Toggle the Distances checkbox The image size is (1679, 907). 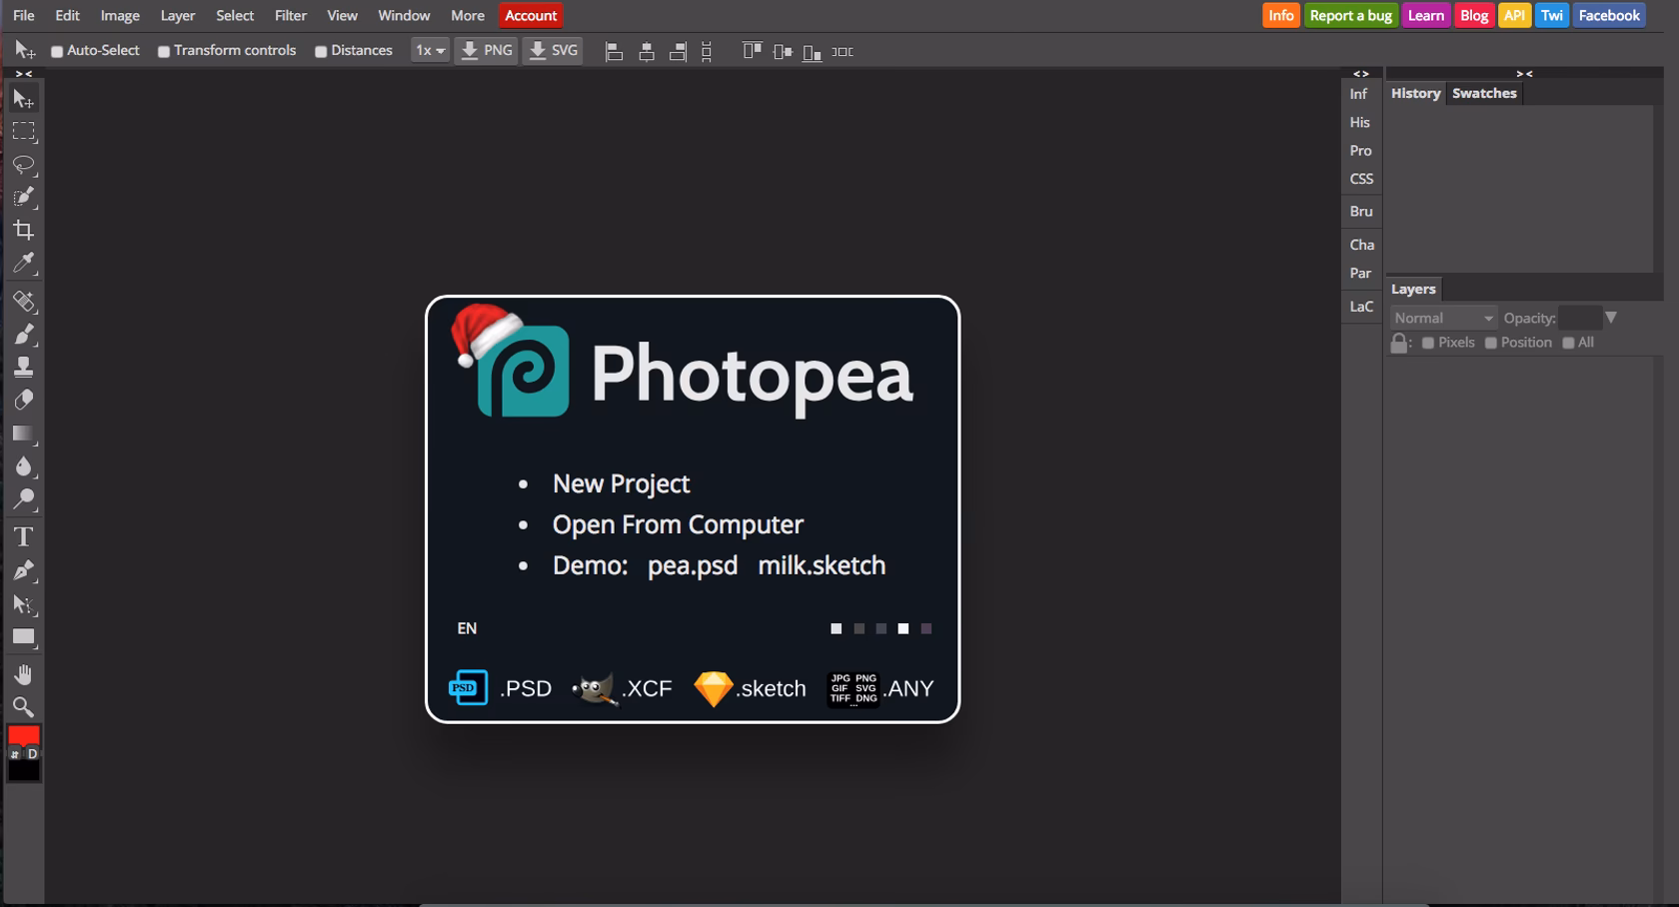[x=321, y=50]
